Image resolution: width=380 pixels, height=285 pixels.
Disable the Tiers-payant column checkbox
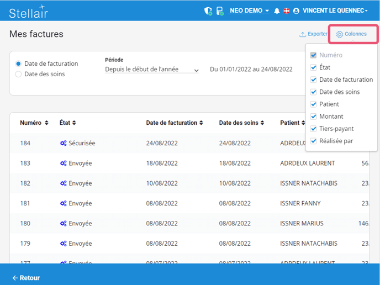tap(314, 129)
